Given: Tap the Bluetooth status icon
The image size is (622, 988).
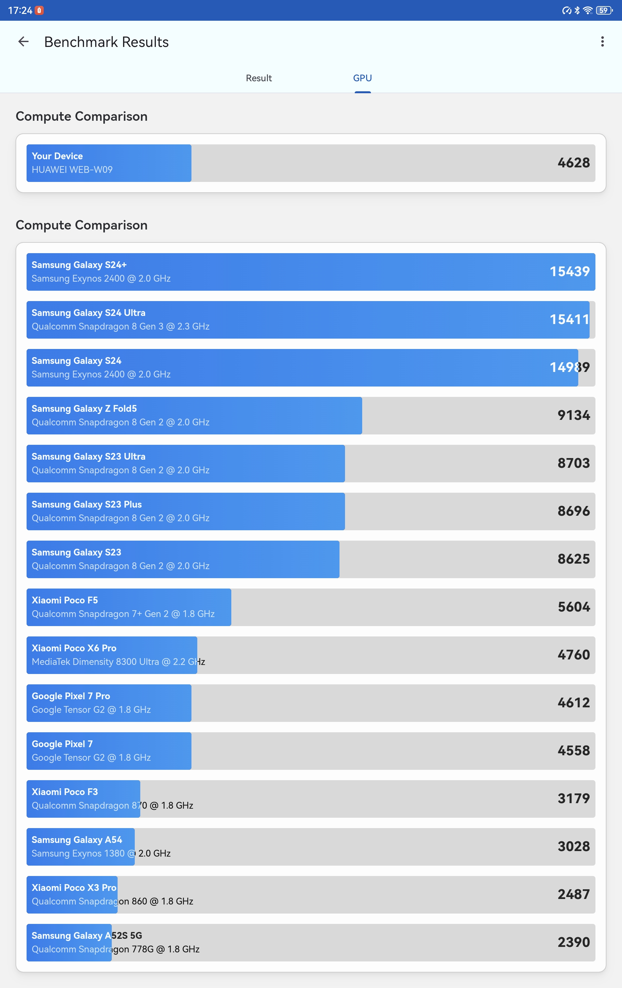Looking at the screenshot, I should pyautogui.click(x=577, y=10).
